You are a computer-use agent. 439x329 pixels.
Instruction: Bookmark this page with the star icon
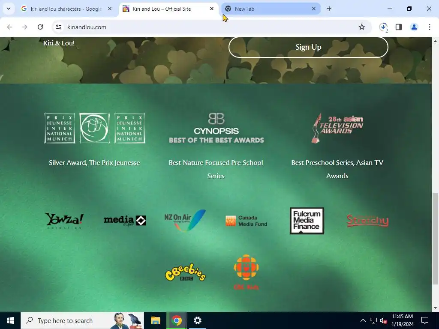point(362,27)
